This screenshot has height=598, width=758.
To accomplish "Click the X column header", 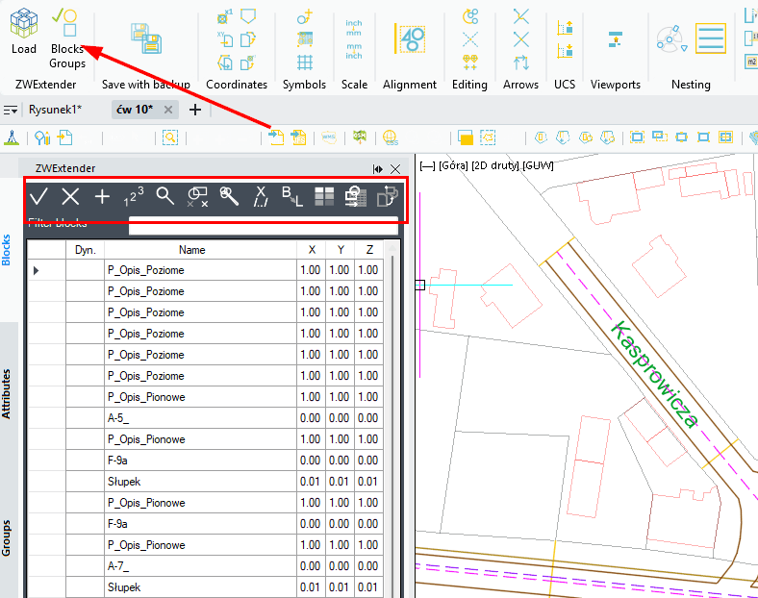I will pos(312,250).
